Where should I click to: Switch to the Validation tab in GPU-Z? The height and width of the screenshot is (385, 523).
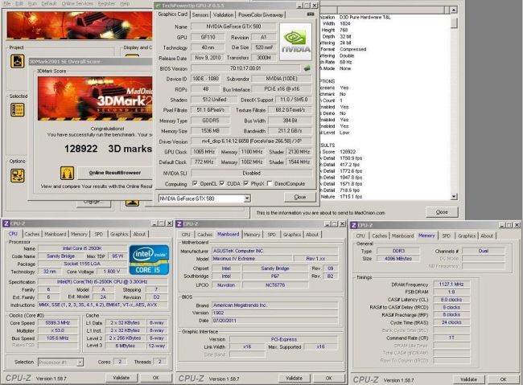tap(223, 15)
